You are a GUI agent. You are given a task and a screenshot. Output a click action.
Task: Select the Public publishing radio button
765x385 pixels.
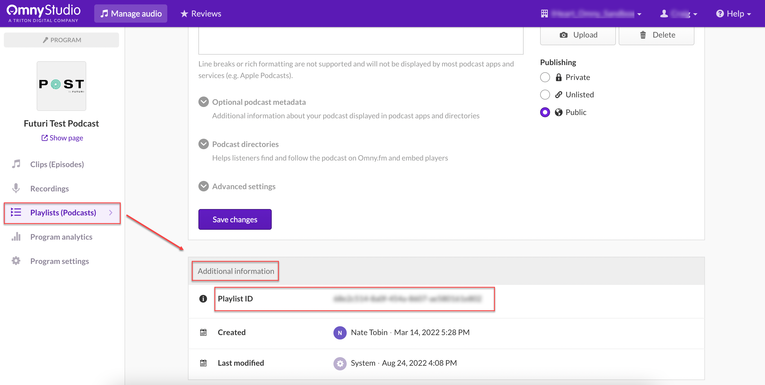[x=545, y=112]
